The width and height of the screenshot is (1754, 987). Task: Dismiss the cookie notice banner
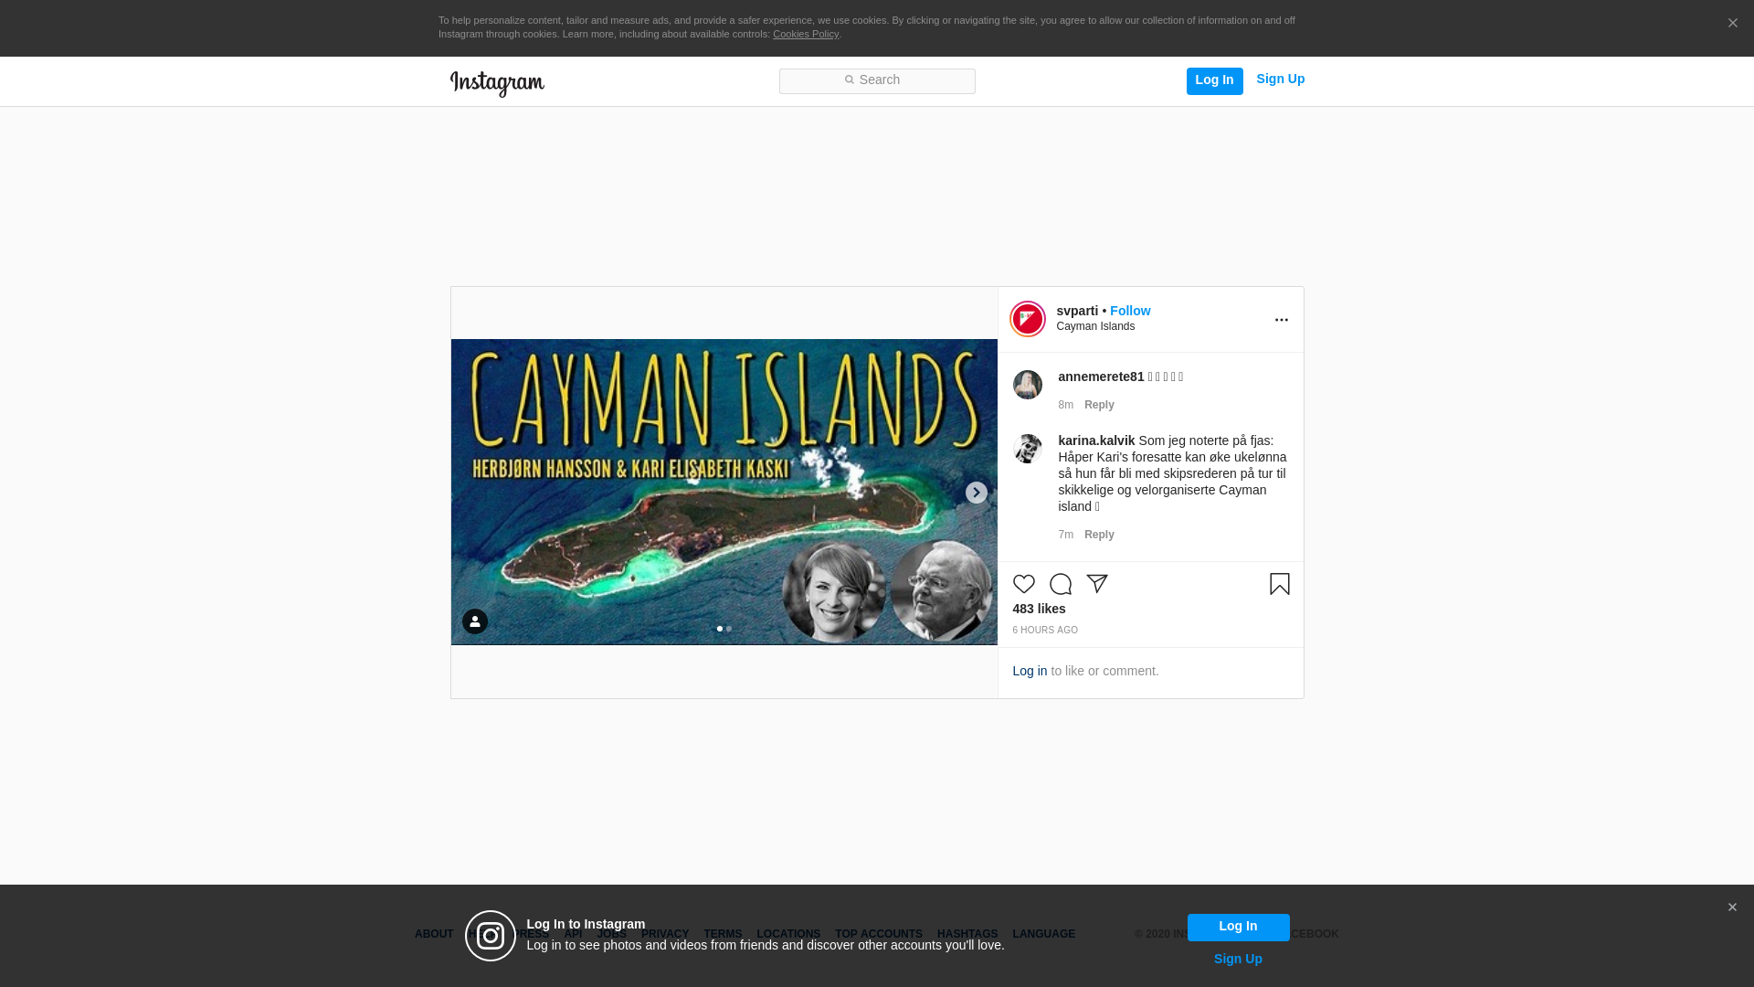click(x=1732, y=23)
